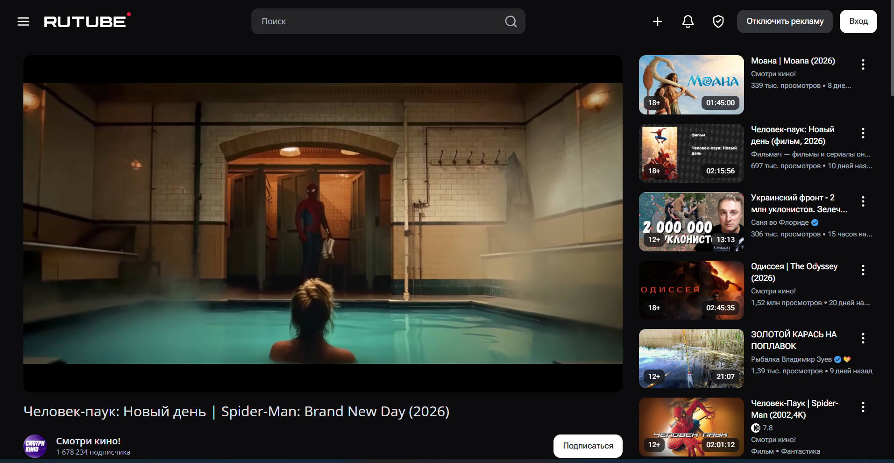The image size is (894, 463).
Task: Click Человек-Паук | Spider-Man (2002,4K) title
Action: pyautogui.click(x=795, y=409)
